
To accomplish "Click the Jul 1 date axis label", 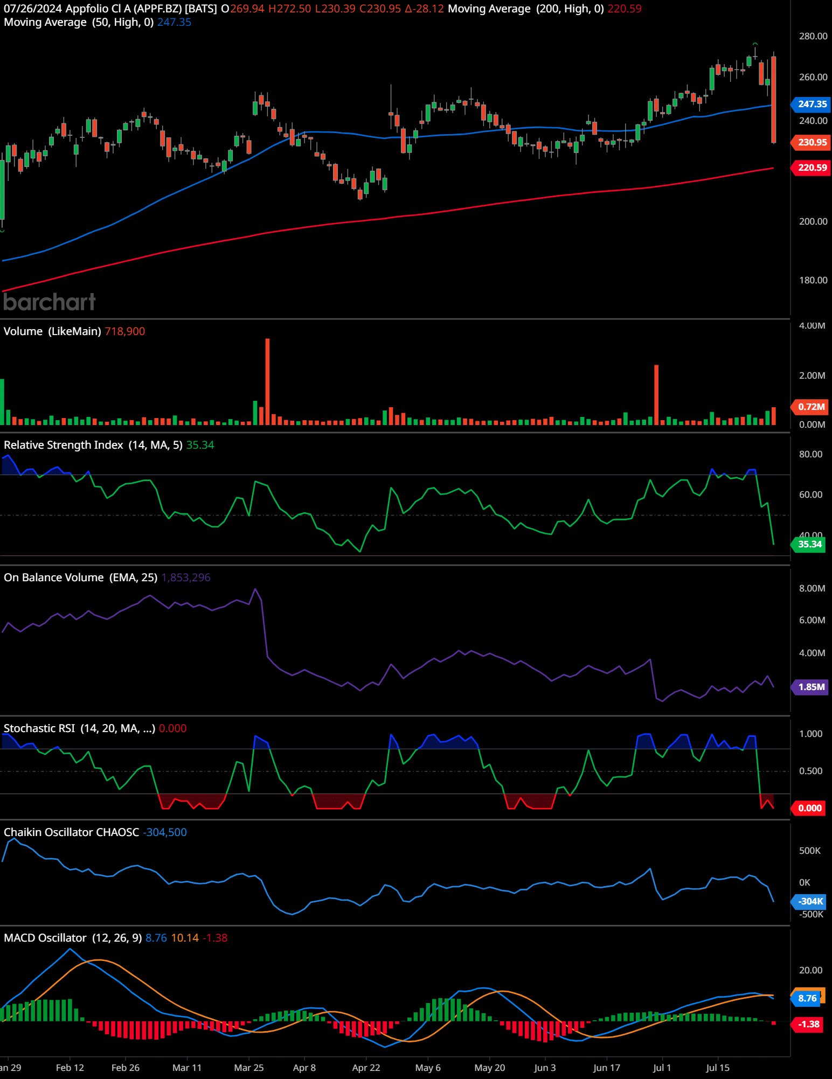I will pos(662,1068).
